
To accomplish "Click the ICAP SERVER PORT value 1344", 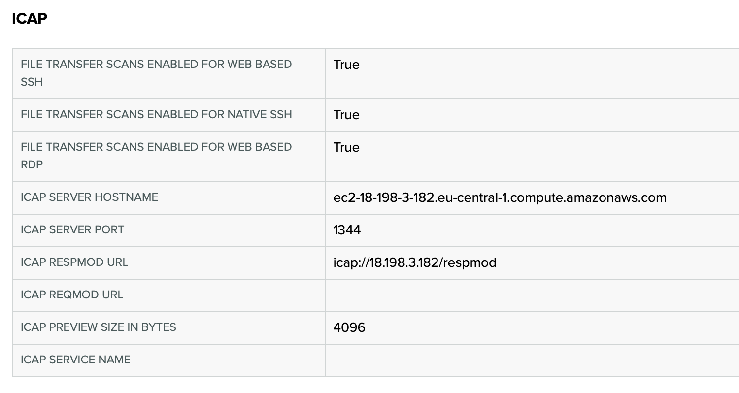I will [x=347, y=230].
